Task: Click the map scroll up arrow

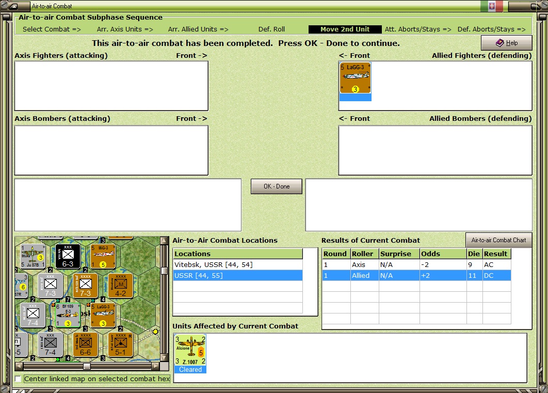Action: click(x=164, y=241)
